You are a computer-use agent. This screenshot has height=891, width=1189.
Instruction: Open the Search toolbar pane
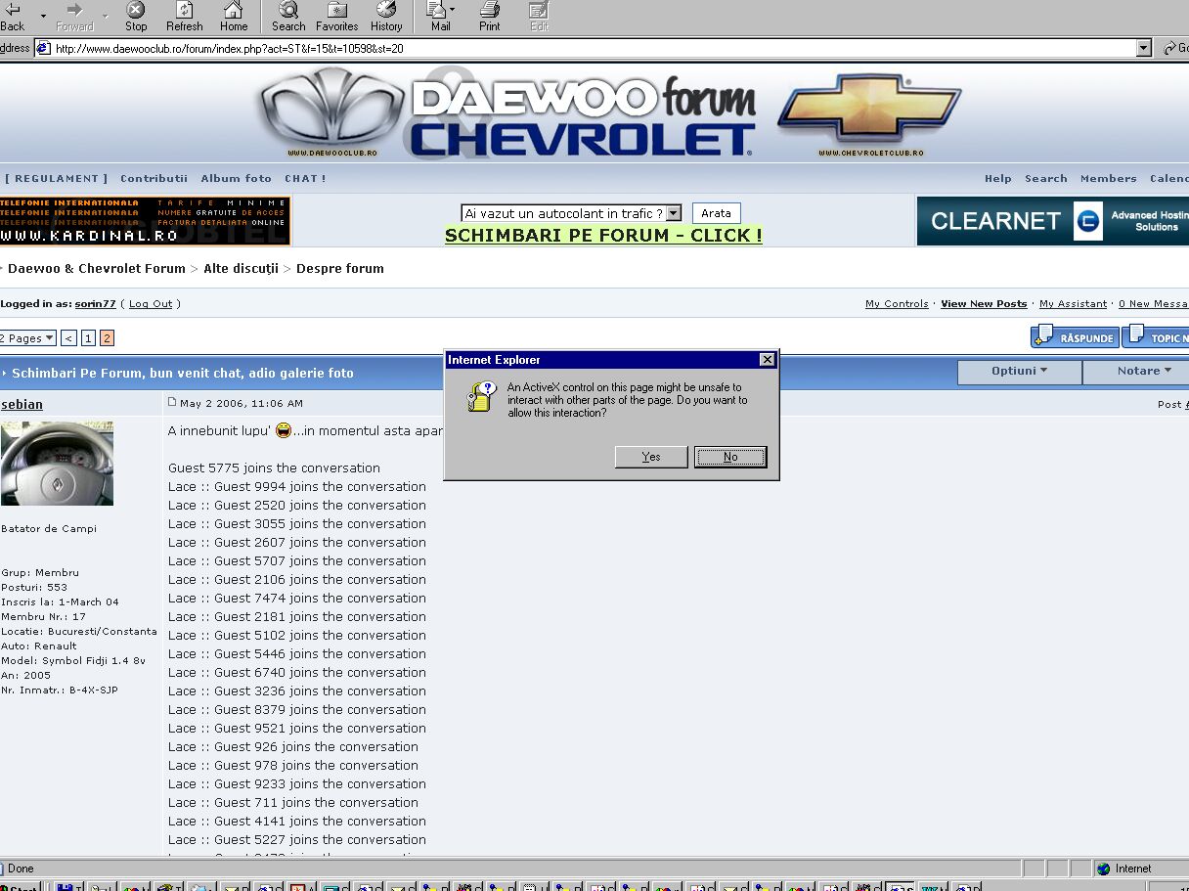pyautogui.click(x=288, y=17)
